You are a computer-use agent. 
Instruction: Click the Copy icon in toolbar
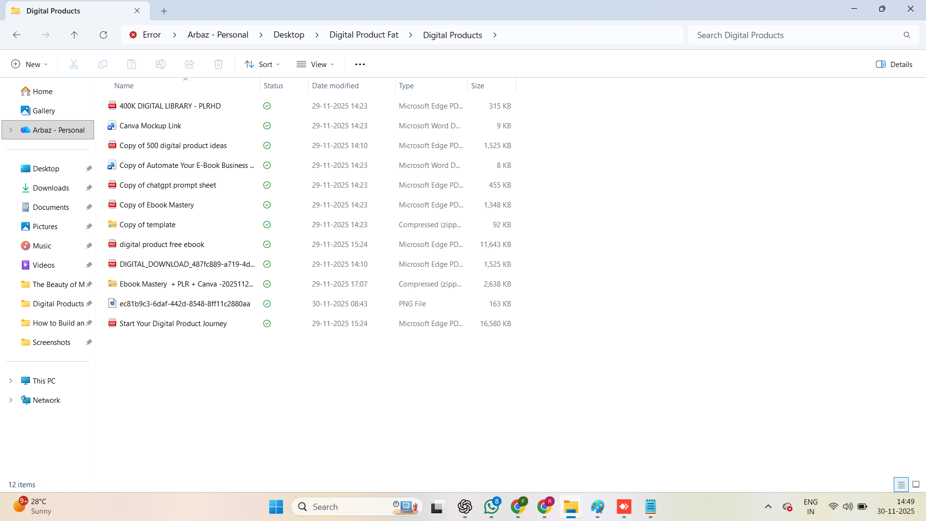(103, 64)
